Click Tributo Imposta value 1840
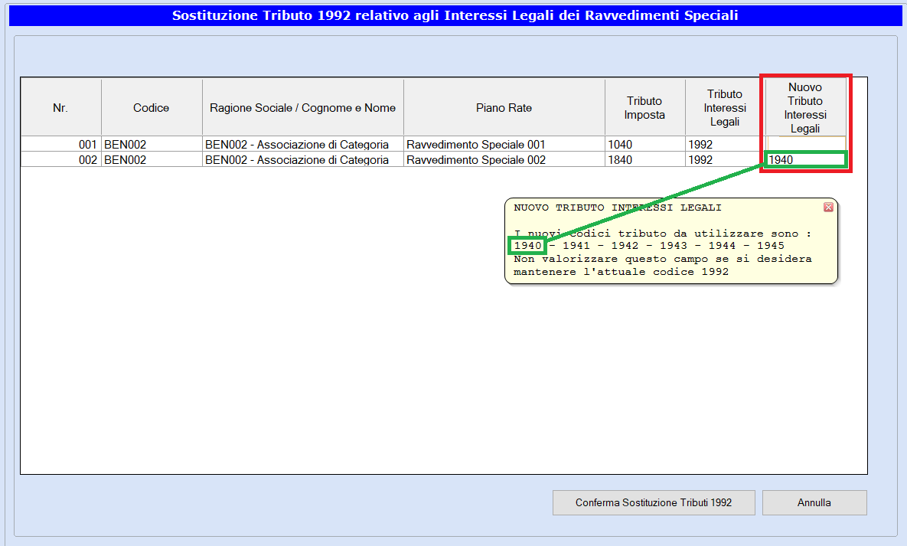Viewport: 907px width, 546px height. 644,160
